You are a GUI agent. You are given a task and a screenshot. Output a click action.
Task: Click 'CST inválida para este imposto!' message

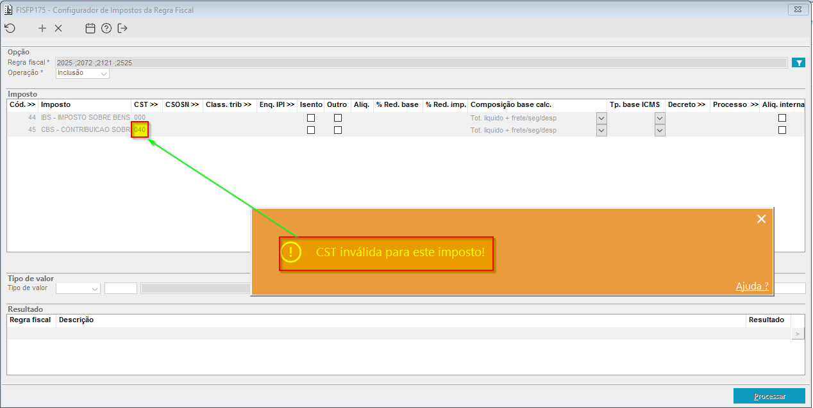pos(400,252)
